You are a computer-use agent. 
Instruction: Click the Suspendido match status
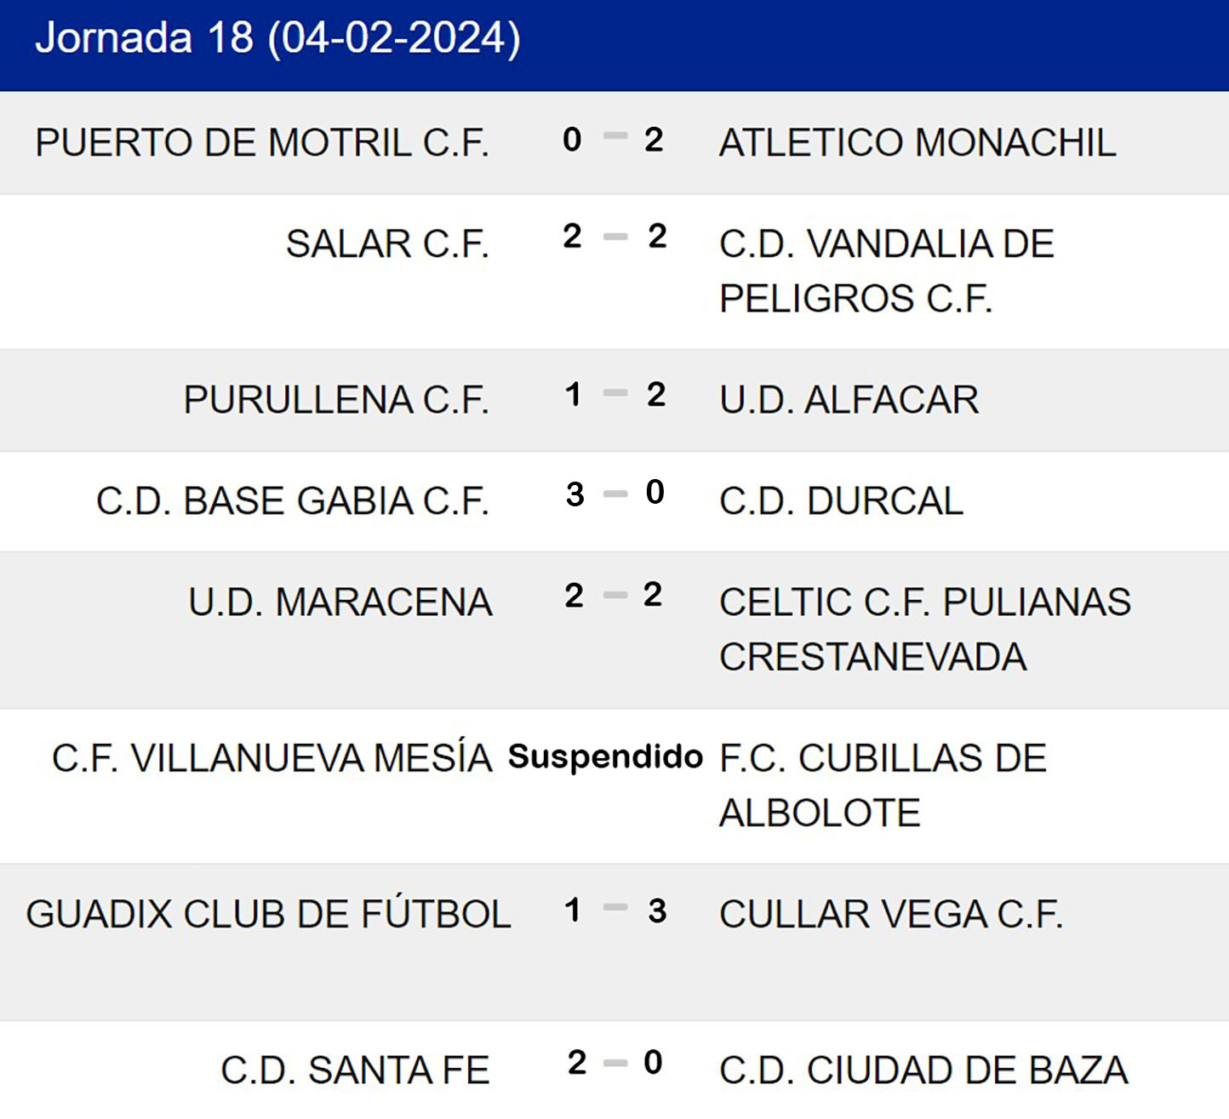[605, 756]
